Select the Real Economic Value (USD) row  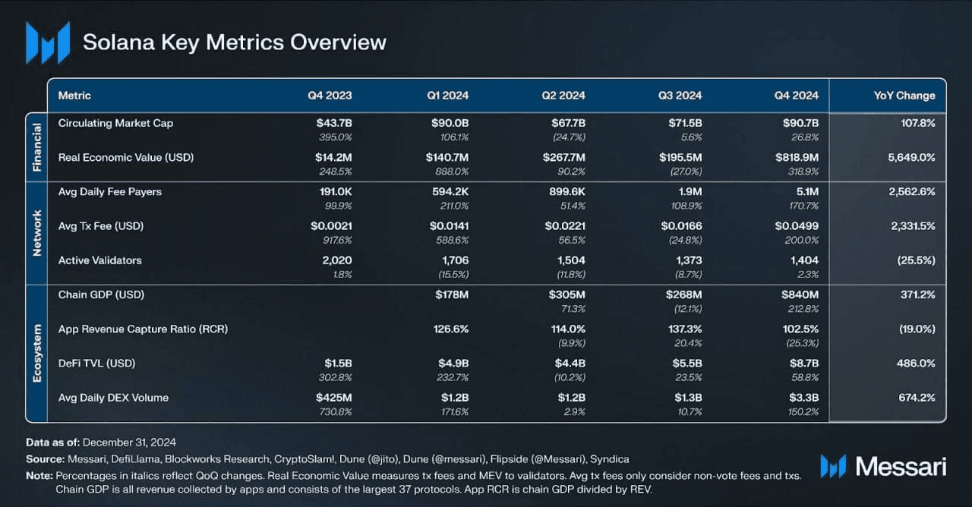click(126, 157)
